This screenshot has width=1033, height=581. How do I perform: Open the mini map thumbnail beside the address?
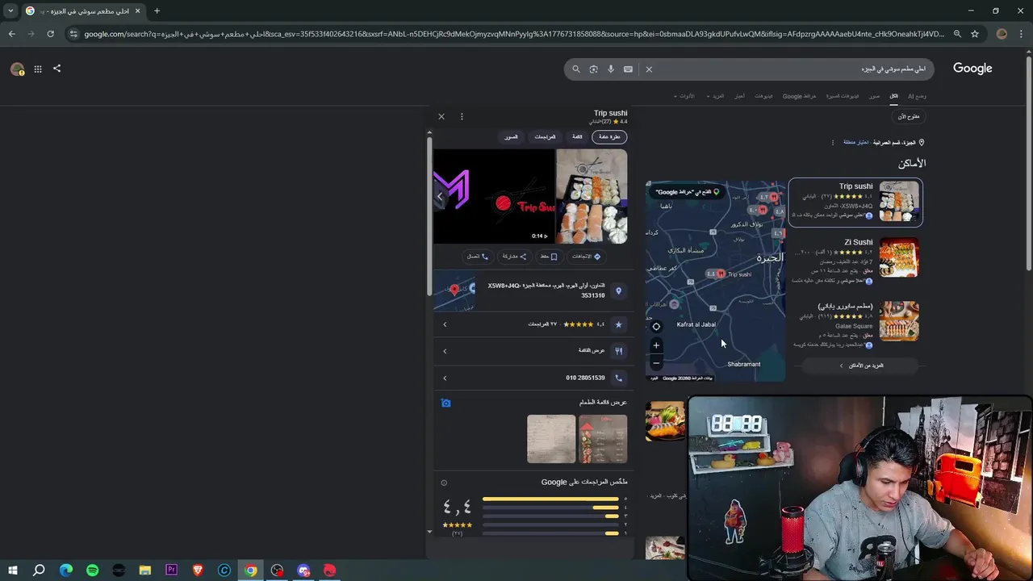tap(454, 290)
